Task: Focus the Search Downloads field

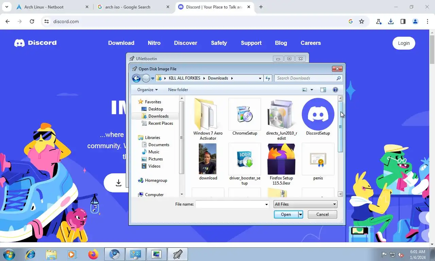Action: pos(308,78)
